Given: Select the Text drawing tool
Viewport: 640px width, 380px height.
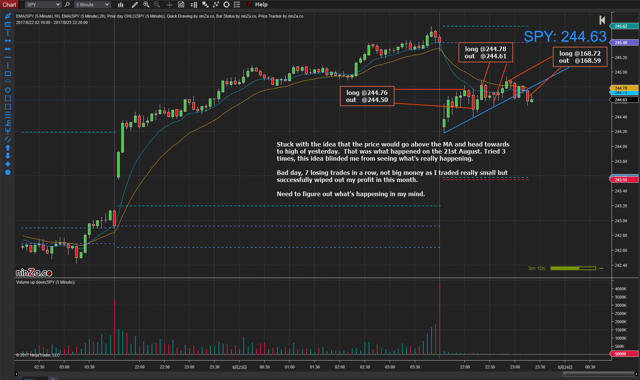Looking at the screenshot, I should (7, 33).
